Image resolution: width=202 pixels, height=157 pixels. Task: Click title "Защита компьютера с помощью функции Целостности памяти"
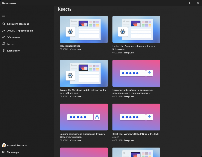click(x=83, y=135)
